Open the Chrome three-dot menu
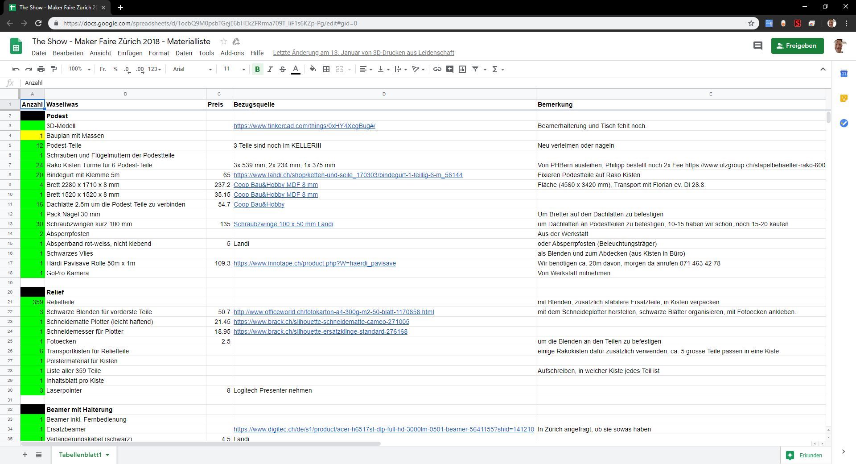The height and width of the screenshot is (464, 856). [x=846, y=23]
